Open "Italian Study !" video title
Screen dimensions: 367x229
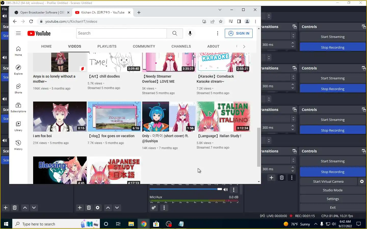point(219,136)
